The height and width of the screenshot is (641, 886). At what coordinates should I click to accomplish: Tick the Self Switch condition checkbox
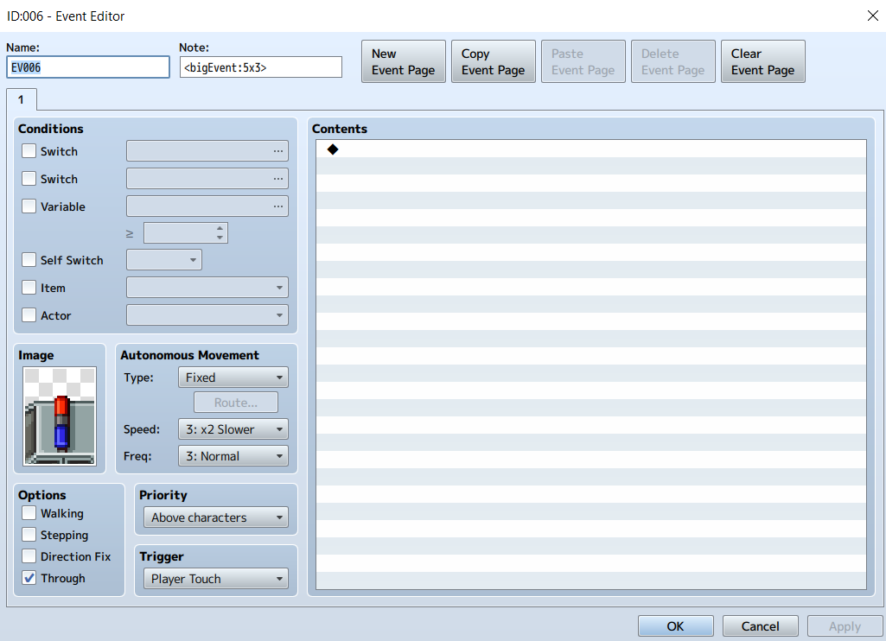pos(29,260)
